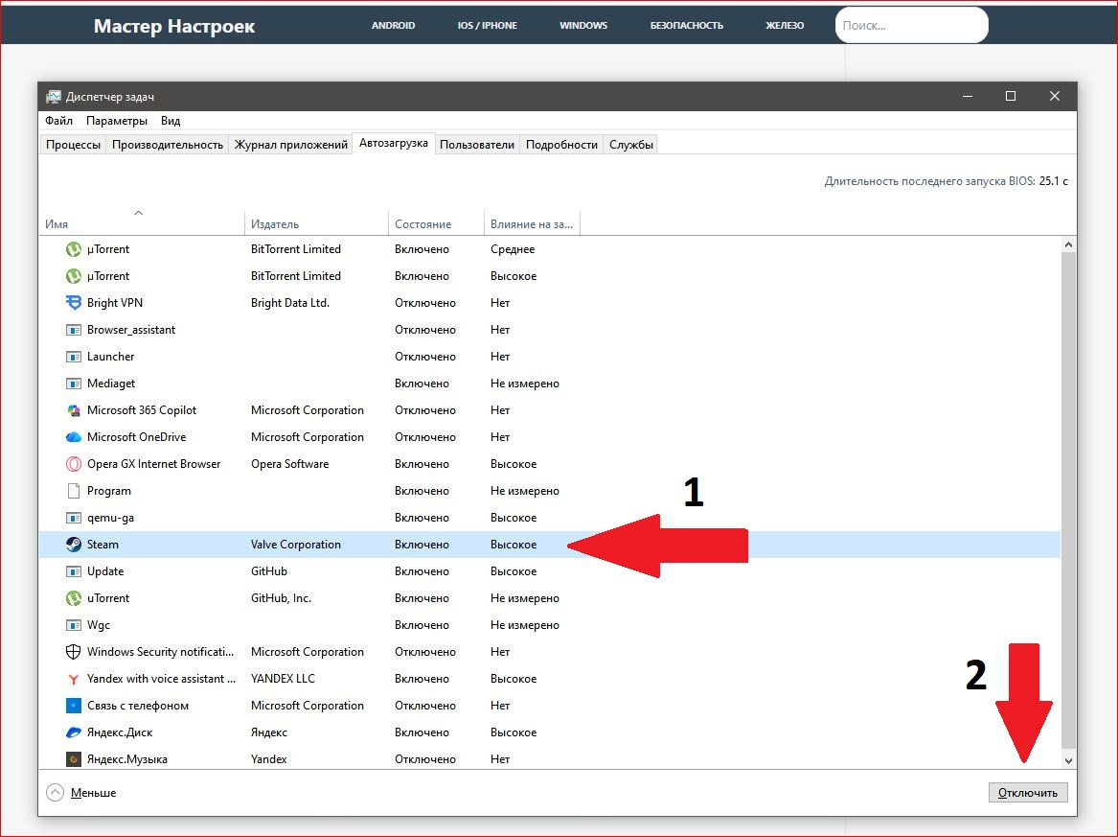
Task: Open the Файл menu
Action: pyautogui.click(x=59, y=121)
